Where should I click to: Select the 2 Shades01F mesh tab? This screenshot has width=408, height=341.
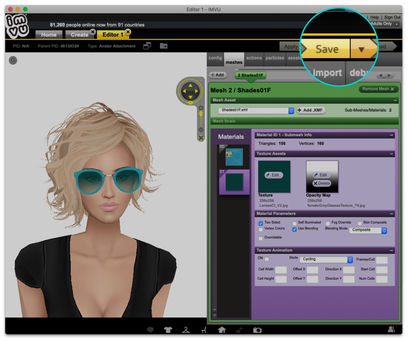point(250,75)
